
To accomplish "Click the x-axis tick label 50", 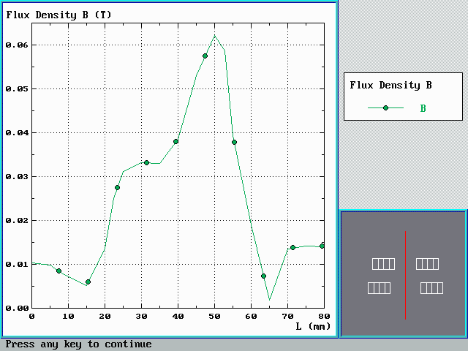I will (x=214, y=317).
